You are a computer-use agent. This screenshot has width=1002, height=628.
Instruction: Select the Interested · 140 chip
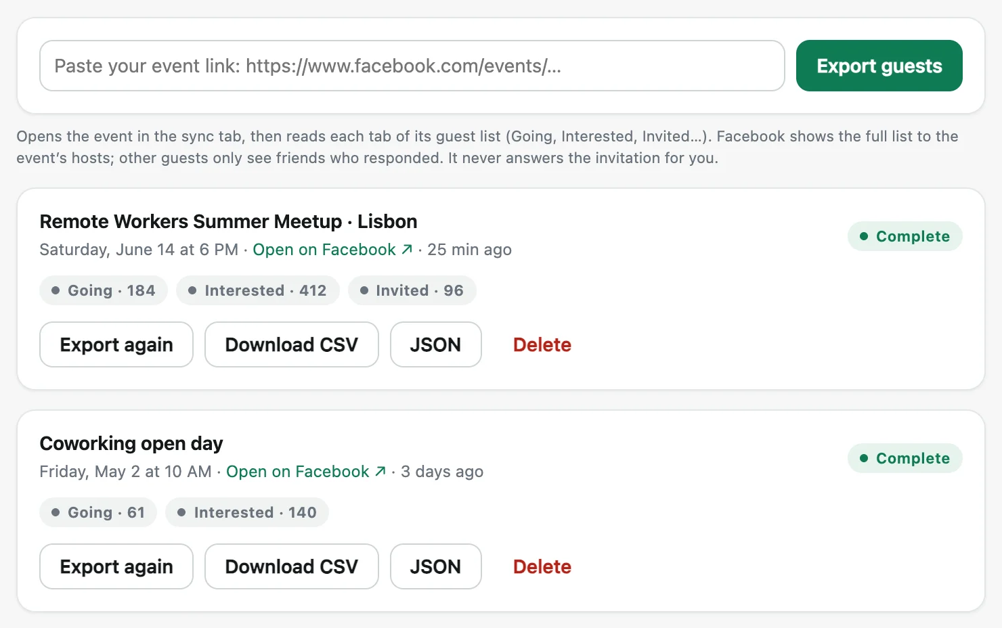[247, 512]
